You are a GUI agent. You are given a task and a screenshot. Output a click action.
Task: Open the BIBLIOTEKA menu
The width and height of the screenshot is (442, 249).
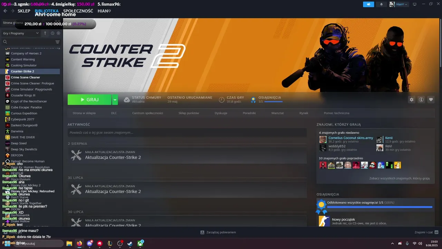pyautogui.click(x=47, y=11)
